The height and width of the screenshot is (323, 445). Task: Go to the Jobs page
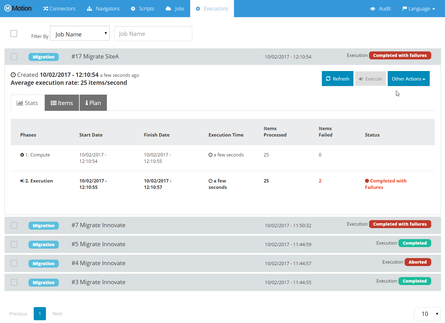(x=175, y=9)
